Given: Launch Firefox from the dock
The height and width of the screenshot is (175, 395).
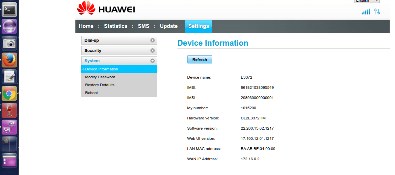Looking at the screenshot, I should [x=9, y=60].
